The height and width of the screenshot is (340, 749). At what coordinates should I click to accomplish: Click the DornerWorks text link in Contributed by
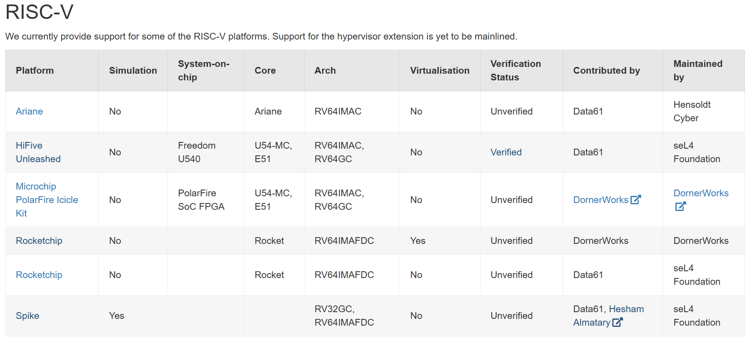click(601, 200)
